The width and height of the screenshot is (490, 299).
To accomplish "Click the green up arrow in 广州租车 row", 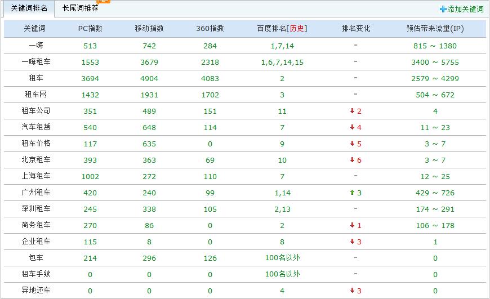I will coord(352,193).
